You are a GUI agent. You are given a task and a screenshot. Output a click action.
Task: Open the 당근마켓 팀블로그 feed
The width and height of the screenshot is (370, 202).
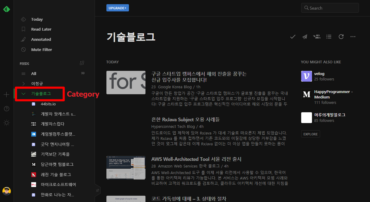click(x=57, y=164)
